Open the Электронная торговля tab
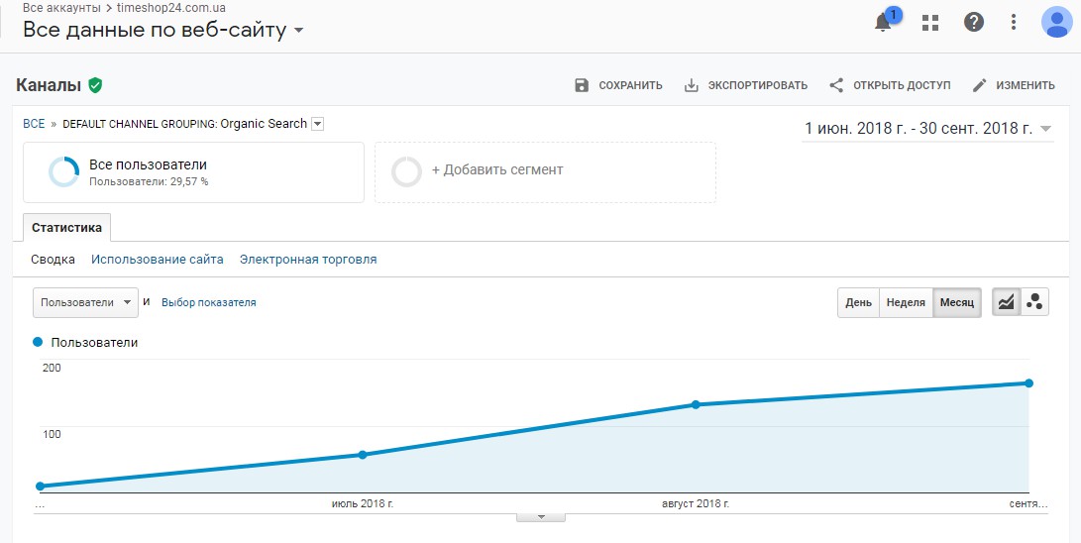 [x=307, y=260]
